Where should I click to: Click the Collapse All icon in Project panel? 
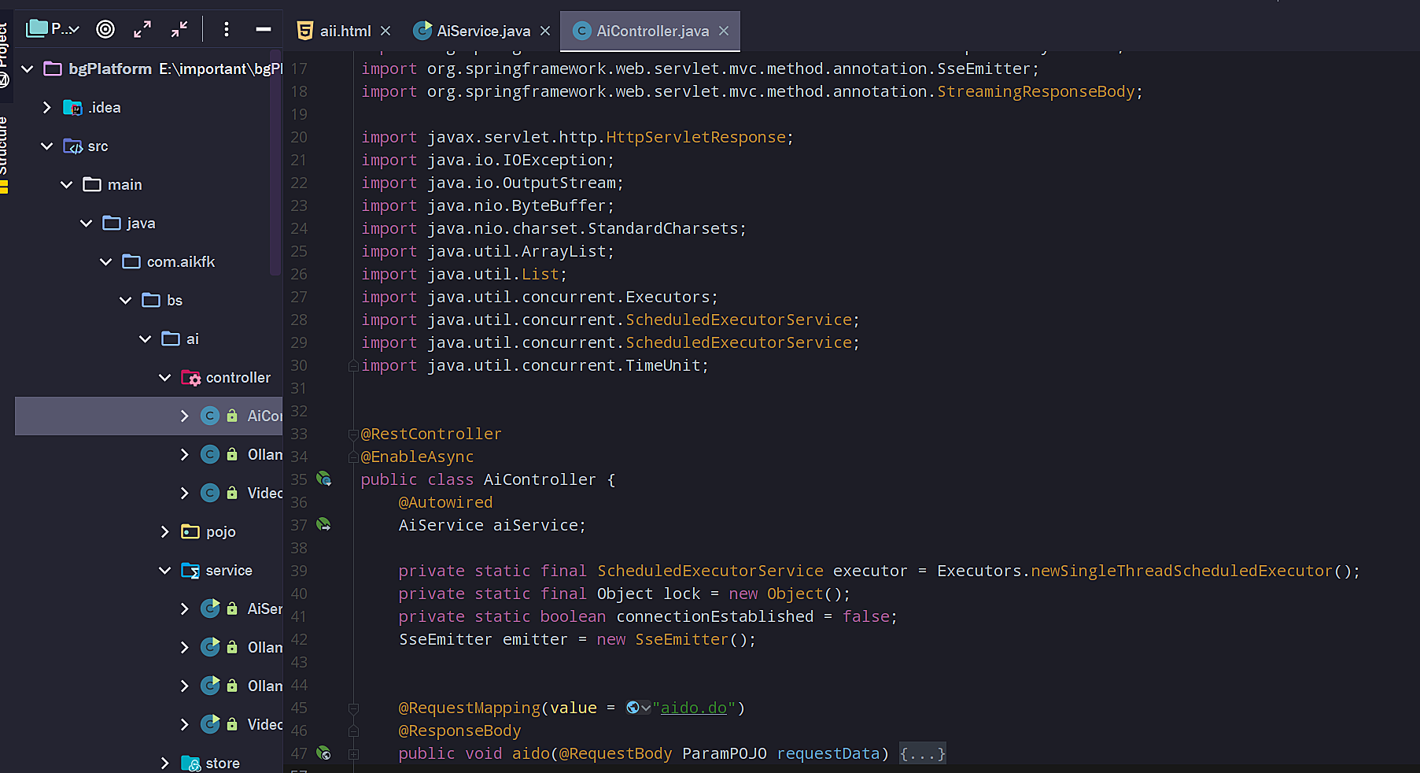tap(179, 30)
